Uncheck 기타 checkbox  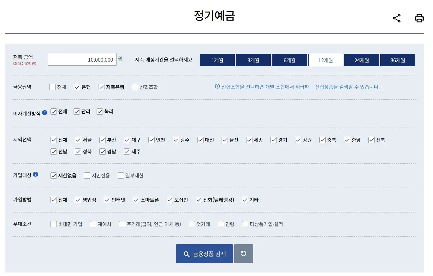[x=245, y=200]
